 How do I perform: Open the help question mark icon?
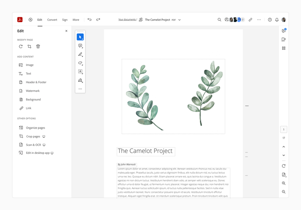[270, 20]
